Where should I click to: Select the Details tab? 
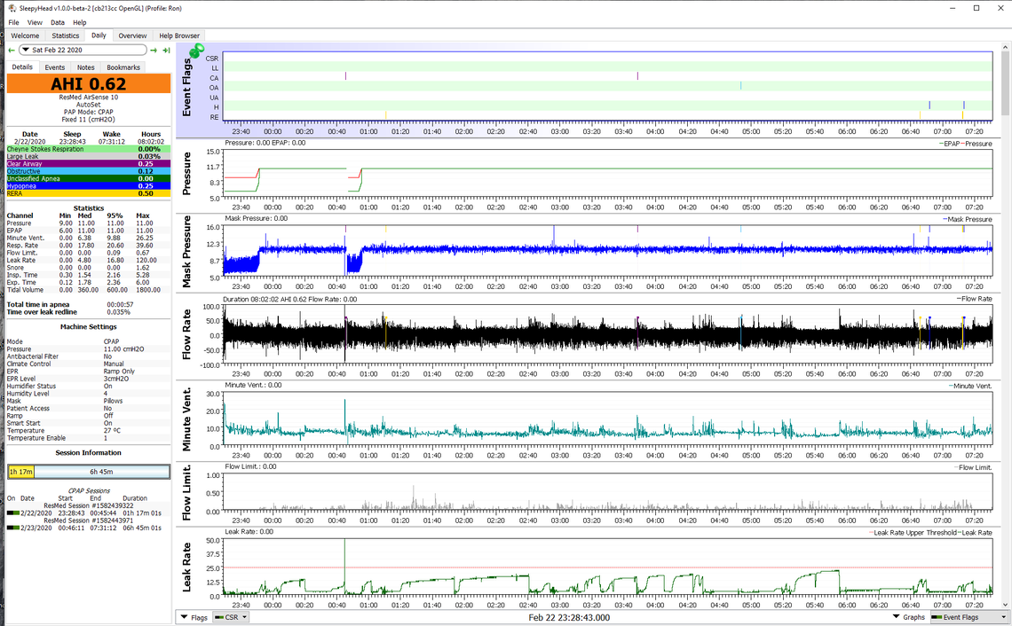click(22, 67)
